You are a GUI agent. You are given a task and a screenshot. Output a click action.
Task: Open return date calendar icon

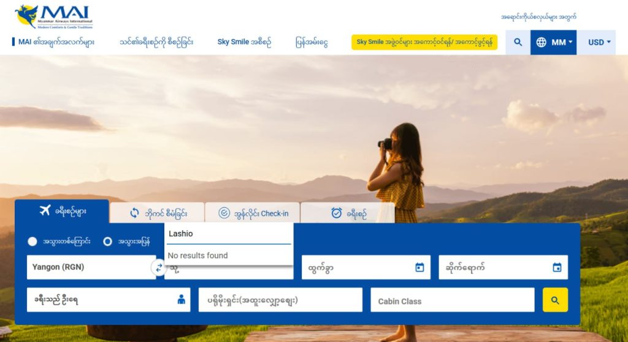click(557, 267)
